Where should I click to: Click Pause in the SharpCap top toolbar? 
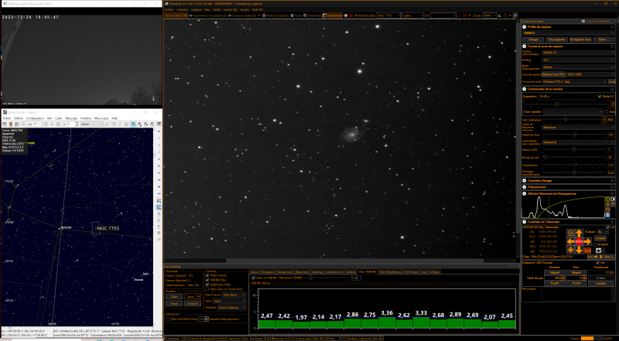[x=296, y=15]
